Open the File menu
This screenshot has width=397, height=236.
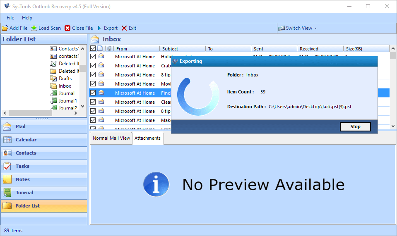[10, 18]
